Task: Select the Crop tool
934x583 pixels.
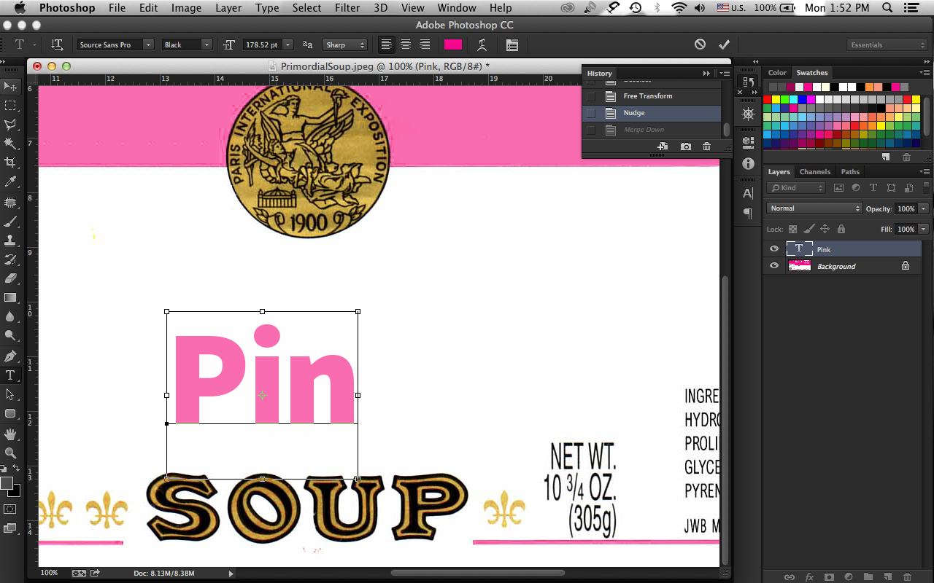Action: click(x=10, y=163)
